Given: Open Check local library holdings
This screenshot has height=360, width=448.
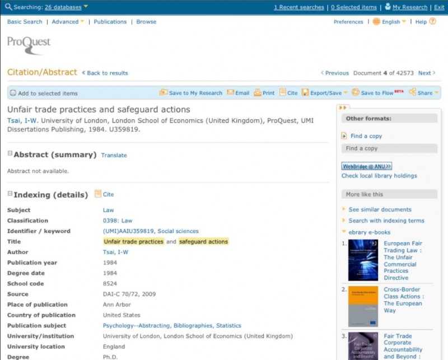Looking at the screenshot, I should [x=379, y=176].
